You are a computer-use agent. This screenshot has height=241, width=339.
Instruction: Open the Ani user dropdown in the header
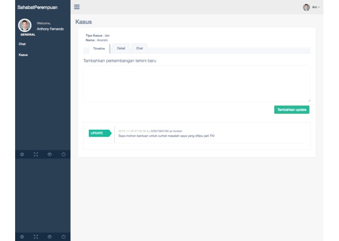[316, 7]
